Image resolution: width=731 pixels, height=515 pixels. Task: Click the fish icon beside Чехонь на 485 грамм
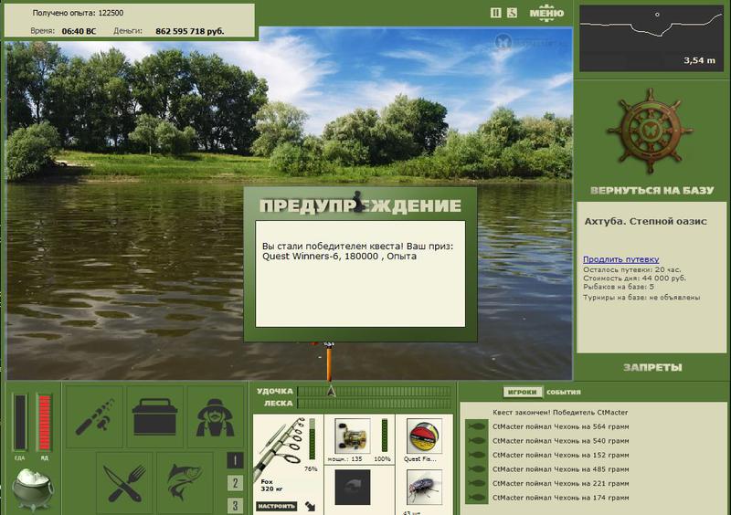pos(476,469)
